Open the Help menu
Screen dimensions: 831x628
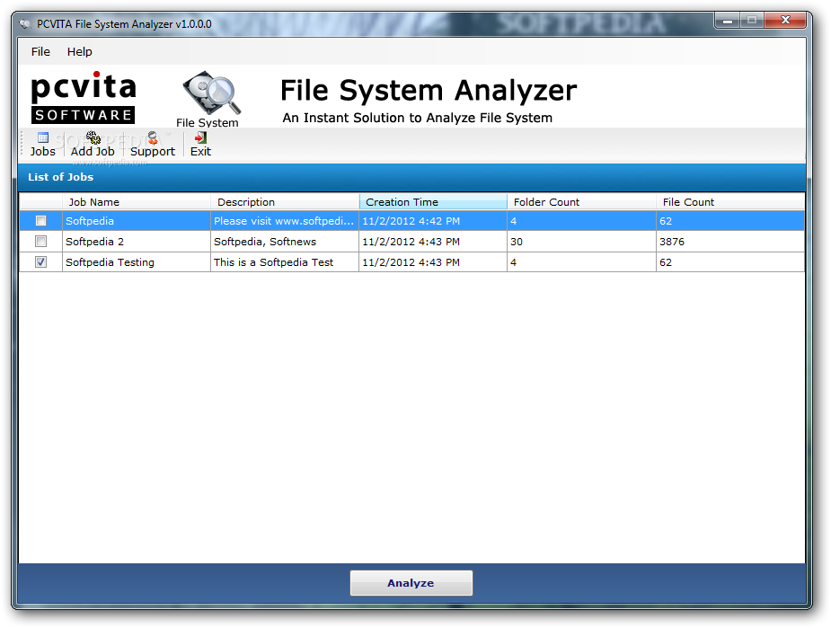[79, 51]
